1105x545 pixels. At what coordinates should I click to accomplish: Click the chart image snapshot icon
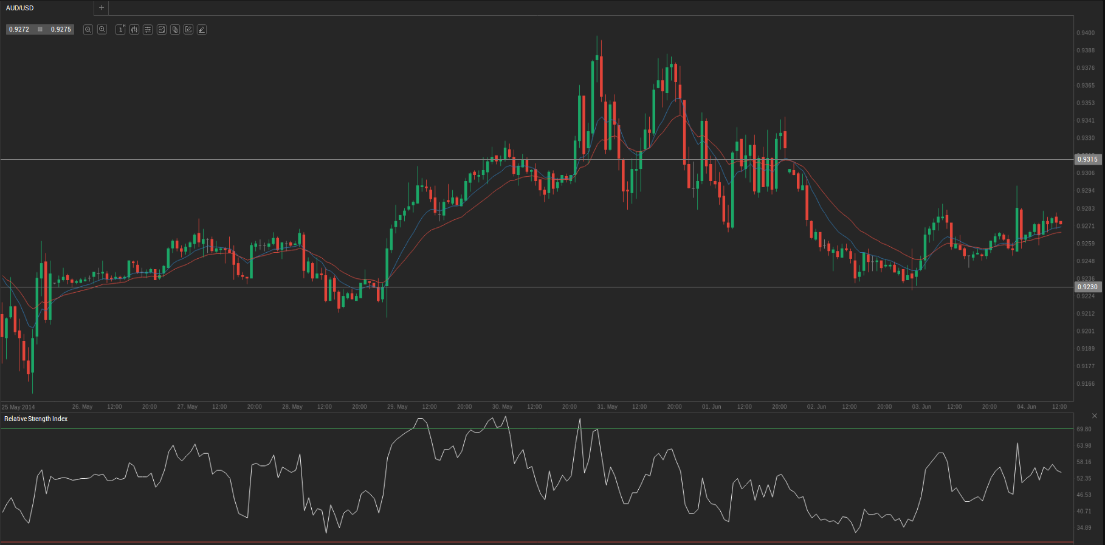tap(162, 29)
